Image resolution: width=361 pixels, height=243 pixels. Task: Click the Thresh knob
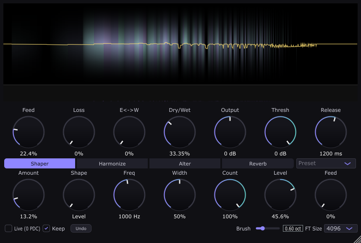280,132
